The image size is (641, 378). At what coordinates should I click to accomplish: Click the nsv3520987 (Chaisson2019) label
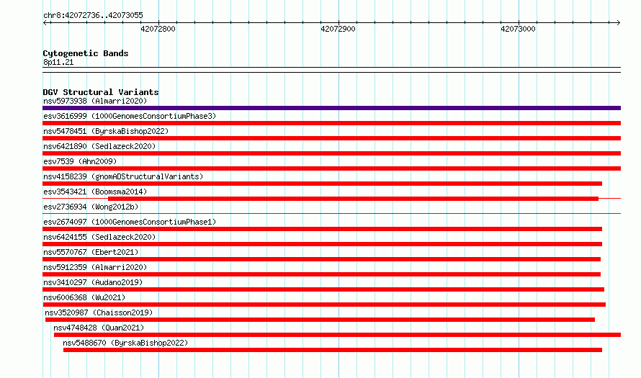(99, 312)
